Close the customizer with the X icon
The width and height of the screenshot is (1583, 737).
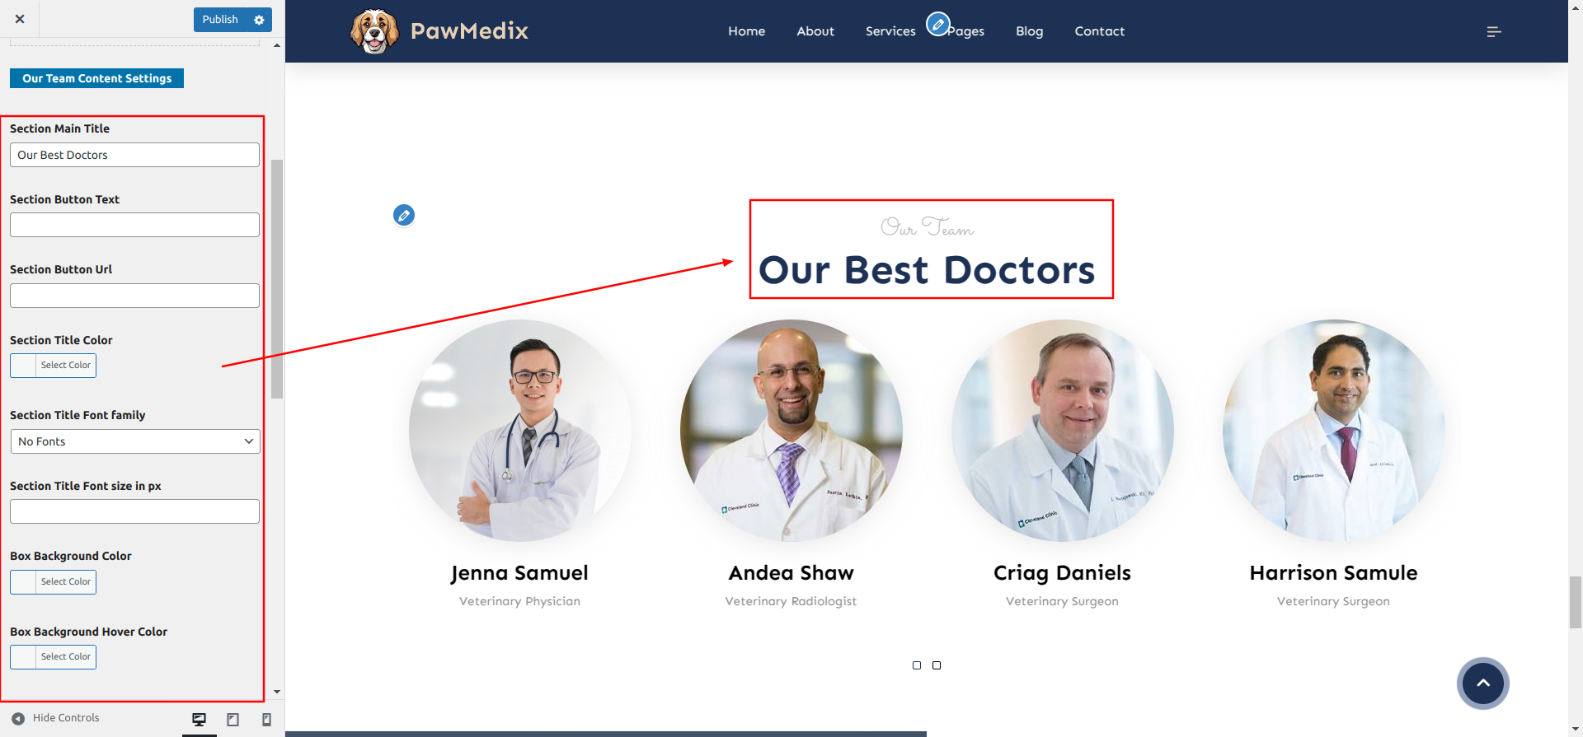pyautogui.click(x=20, y=19)
